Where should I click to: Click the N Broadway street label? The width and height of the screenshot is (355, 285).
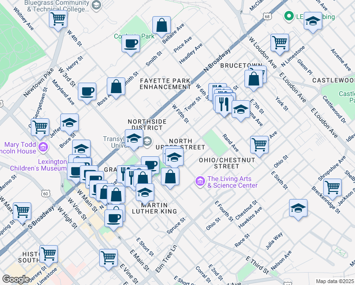[x=217, y=60]
